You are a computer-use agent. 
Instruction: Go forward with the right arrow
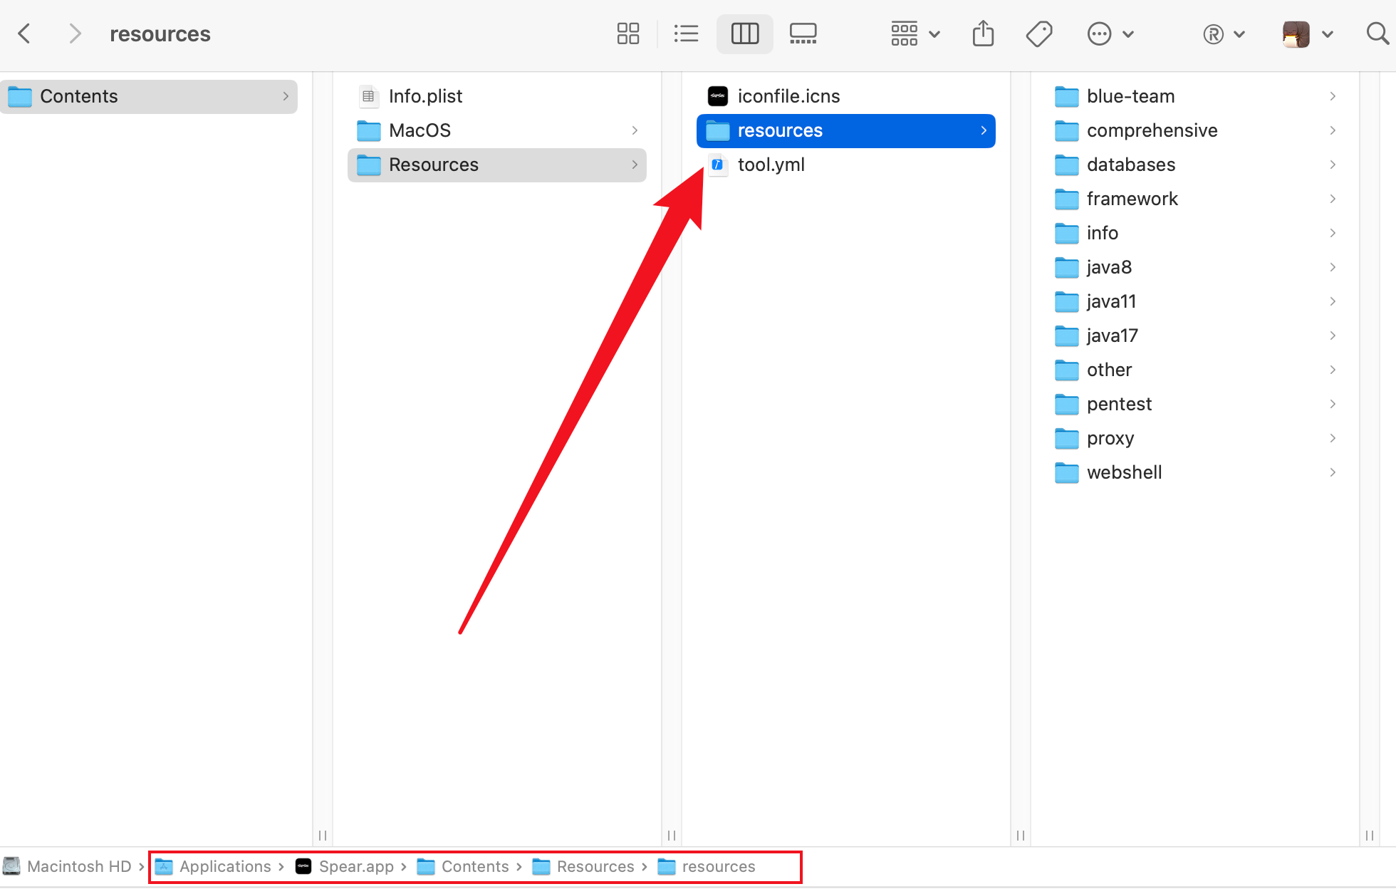coord(74,33)
